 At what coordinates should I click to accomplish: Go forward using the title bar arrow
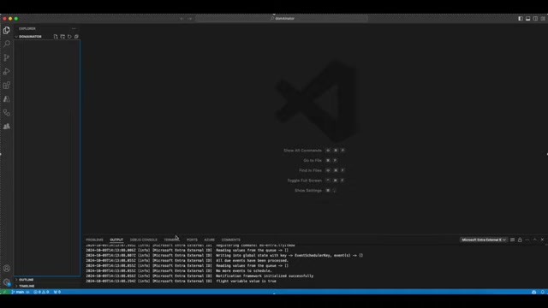[x=190, y=19]
